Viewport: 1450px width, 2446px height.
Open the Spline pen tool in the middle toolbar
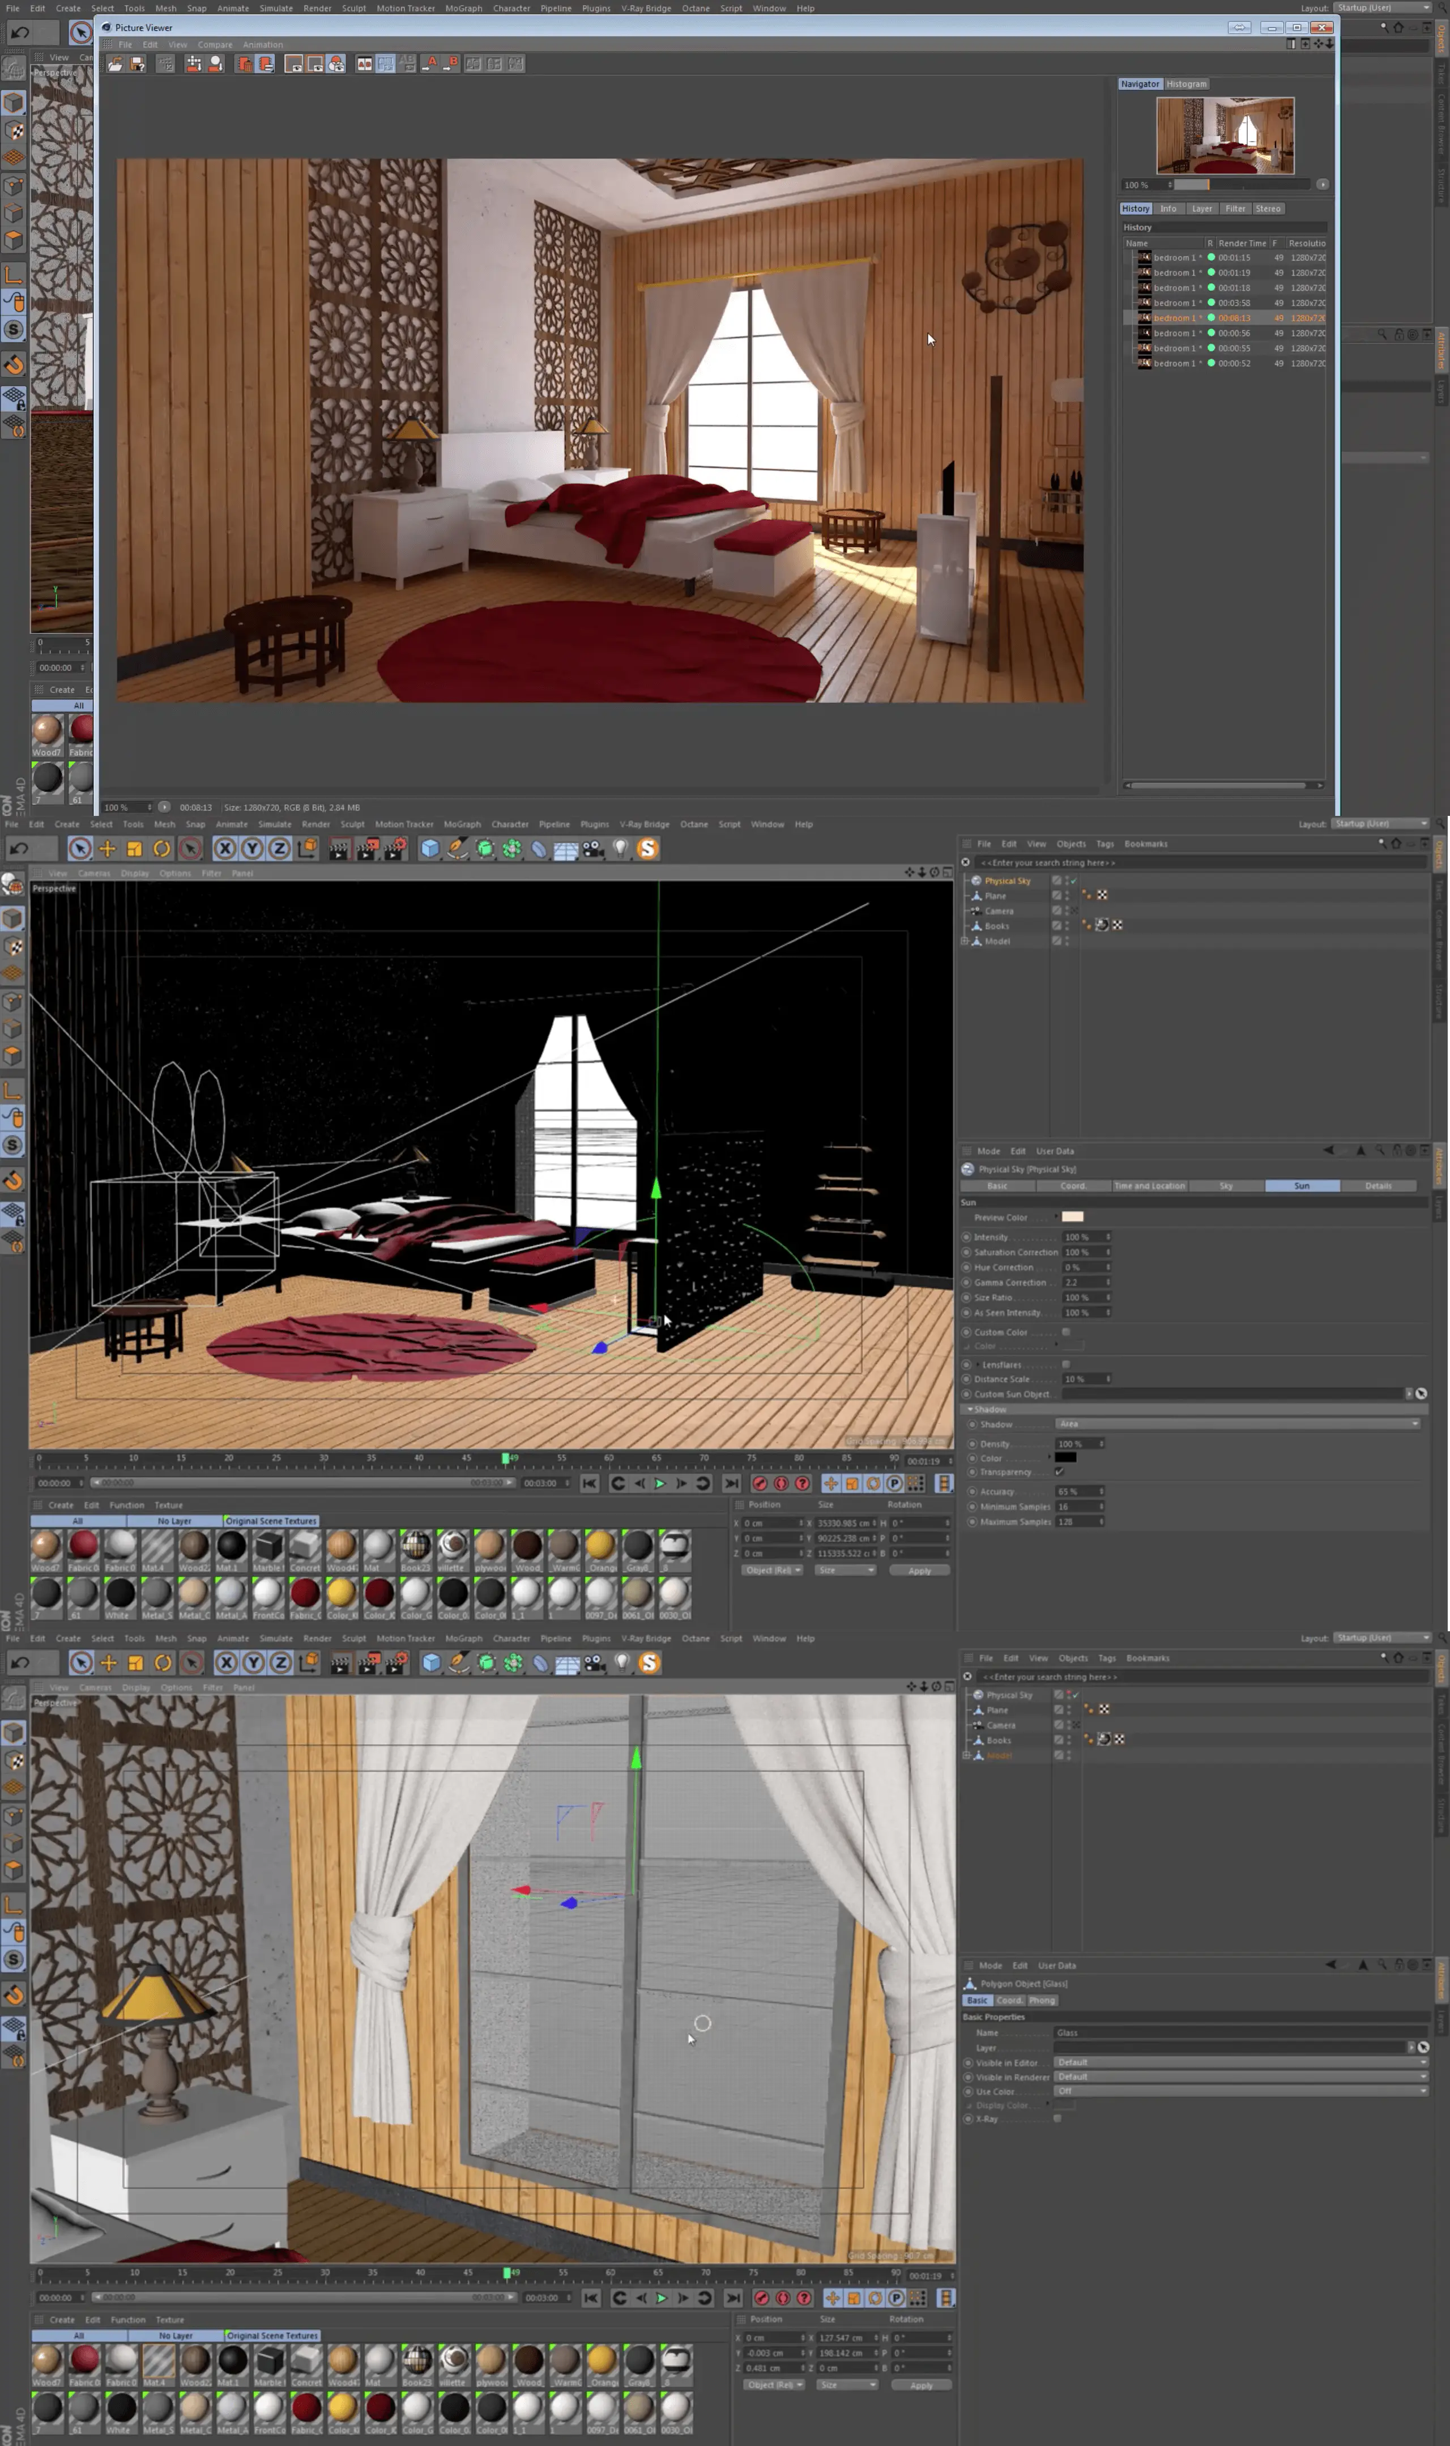tap(457, 848)
